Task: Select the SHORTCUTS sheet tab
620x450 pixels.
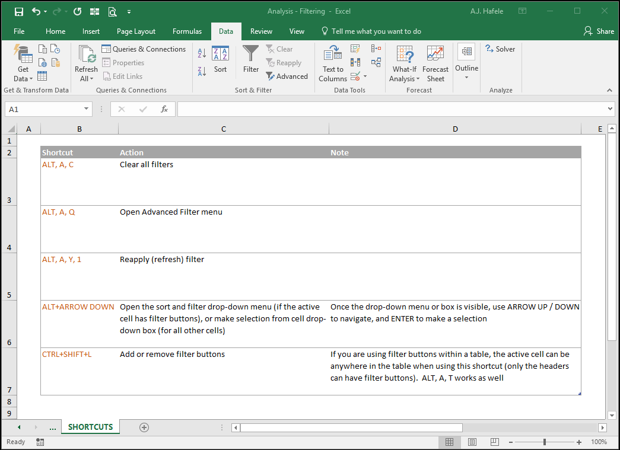Action: (91, 427)
